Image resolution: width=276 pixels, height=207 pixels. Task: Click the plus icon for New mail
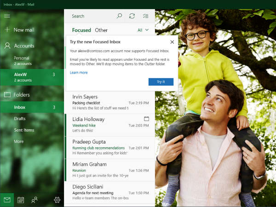pos(7,29)
